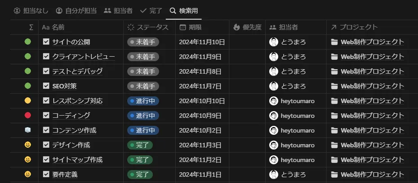Click empty 優先度 cell for サイトの公開

point(247,42)
